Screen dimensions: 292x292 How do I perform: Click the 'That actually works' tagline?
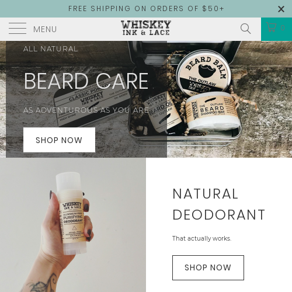[202, 238]
